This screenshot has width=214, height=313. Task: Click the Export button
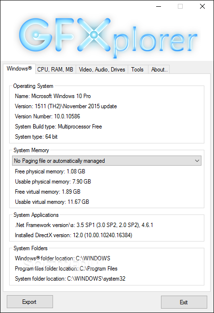pos(30,301)
